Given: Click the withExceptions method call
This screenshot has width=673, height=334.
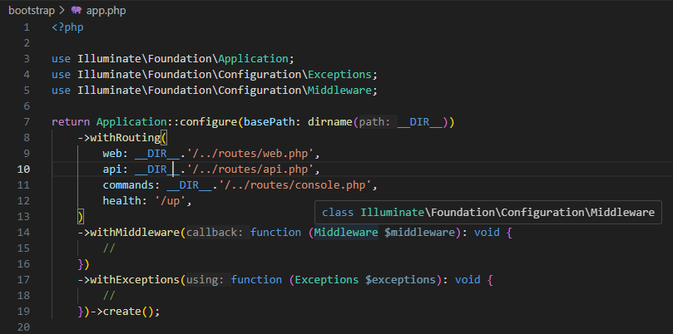Looking at the screenshot, I should (x=135, y=280).
